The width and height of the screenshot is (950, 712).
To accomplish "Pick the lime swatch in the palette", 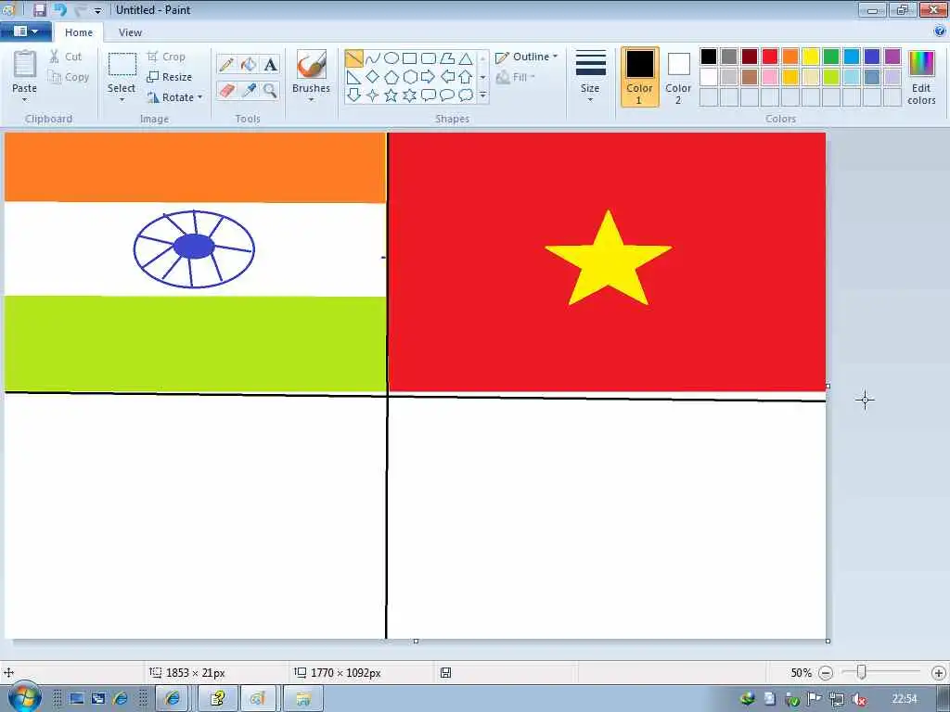I will 831,76.
